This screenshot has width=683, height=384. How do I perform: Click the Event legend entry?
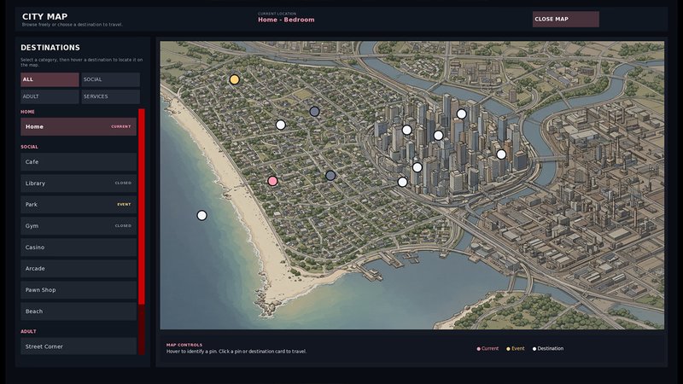coord(516,348)
